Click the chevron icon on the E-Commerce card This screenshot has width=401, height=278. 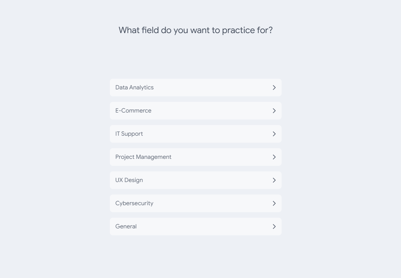pos(274,110)
